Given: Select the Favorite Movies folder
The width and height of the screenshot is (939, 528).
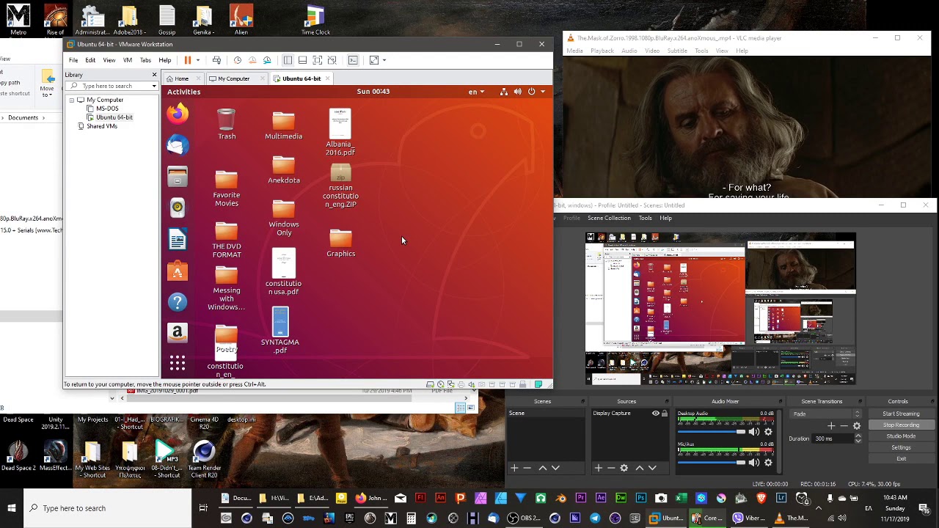Looking at the screenshot, I should coord(227,188).
